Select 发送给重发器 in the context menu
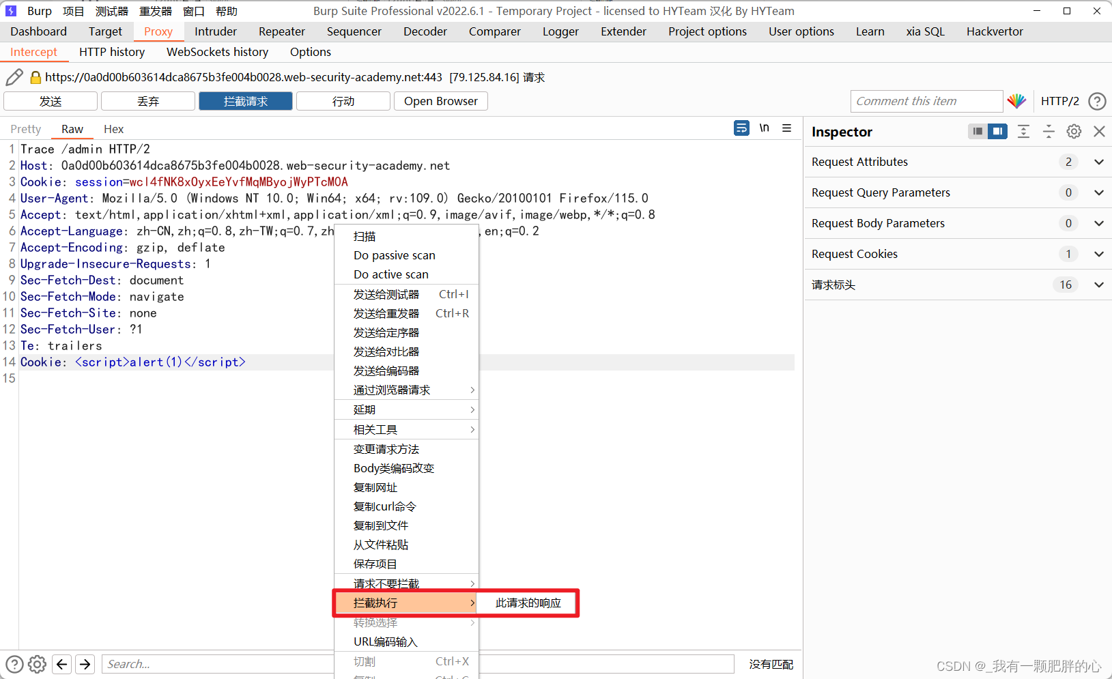This screenshot has width=1112, height=679. click(407, 313)
